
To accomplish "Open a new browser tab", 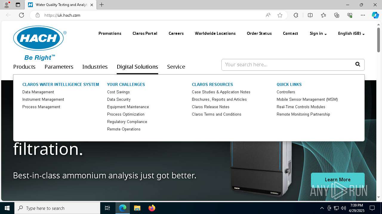I will coord(101,5).
